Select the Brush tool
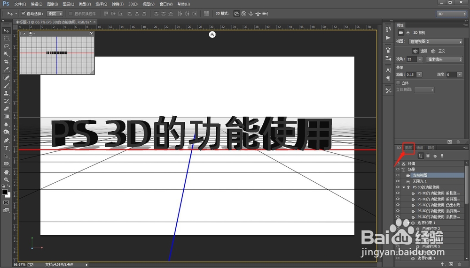470x268 pixels. (6, 85)
